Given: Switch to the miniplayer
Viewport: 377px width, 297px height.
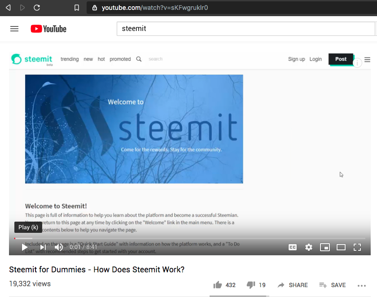Looking at the screenshot, I should tap(325, 247).
